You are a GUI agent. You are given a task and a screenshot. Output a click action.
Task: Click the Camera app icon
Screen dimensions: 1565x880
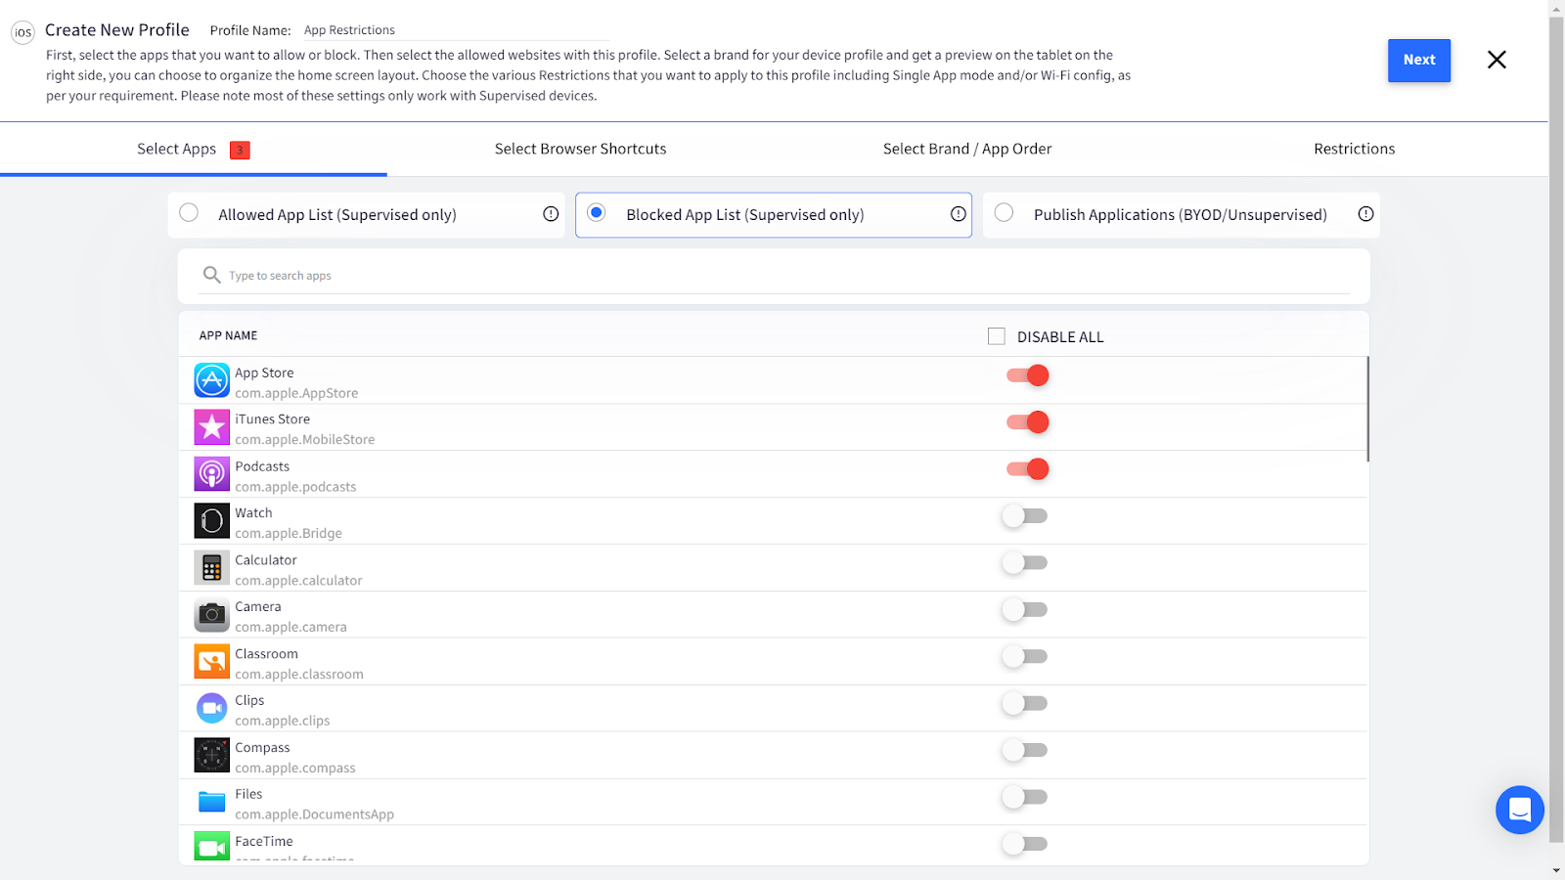(x=211, y=615)
